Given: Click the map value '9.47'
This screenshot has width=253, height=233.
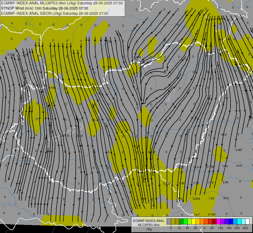Looking at the screenshot, I should 240,166.
